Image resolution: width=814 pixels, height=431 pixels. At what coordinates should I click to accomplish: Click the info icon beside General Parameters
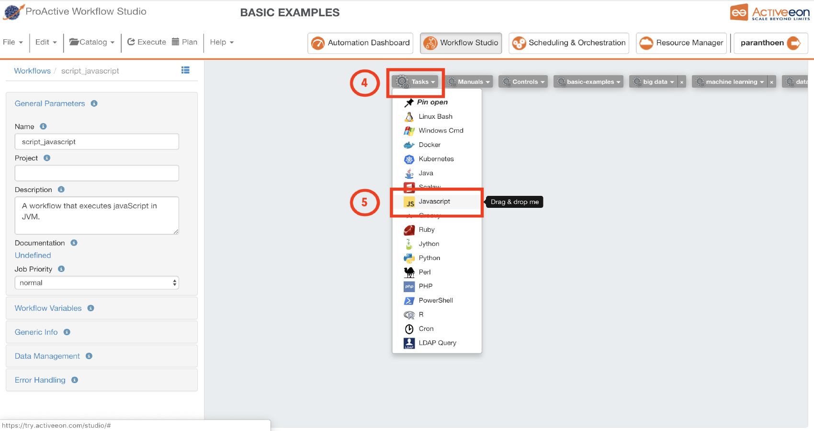(94, 103)
